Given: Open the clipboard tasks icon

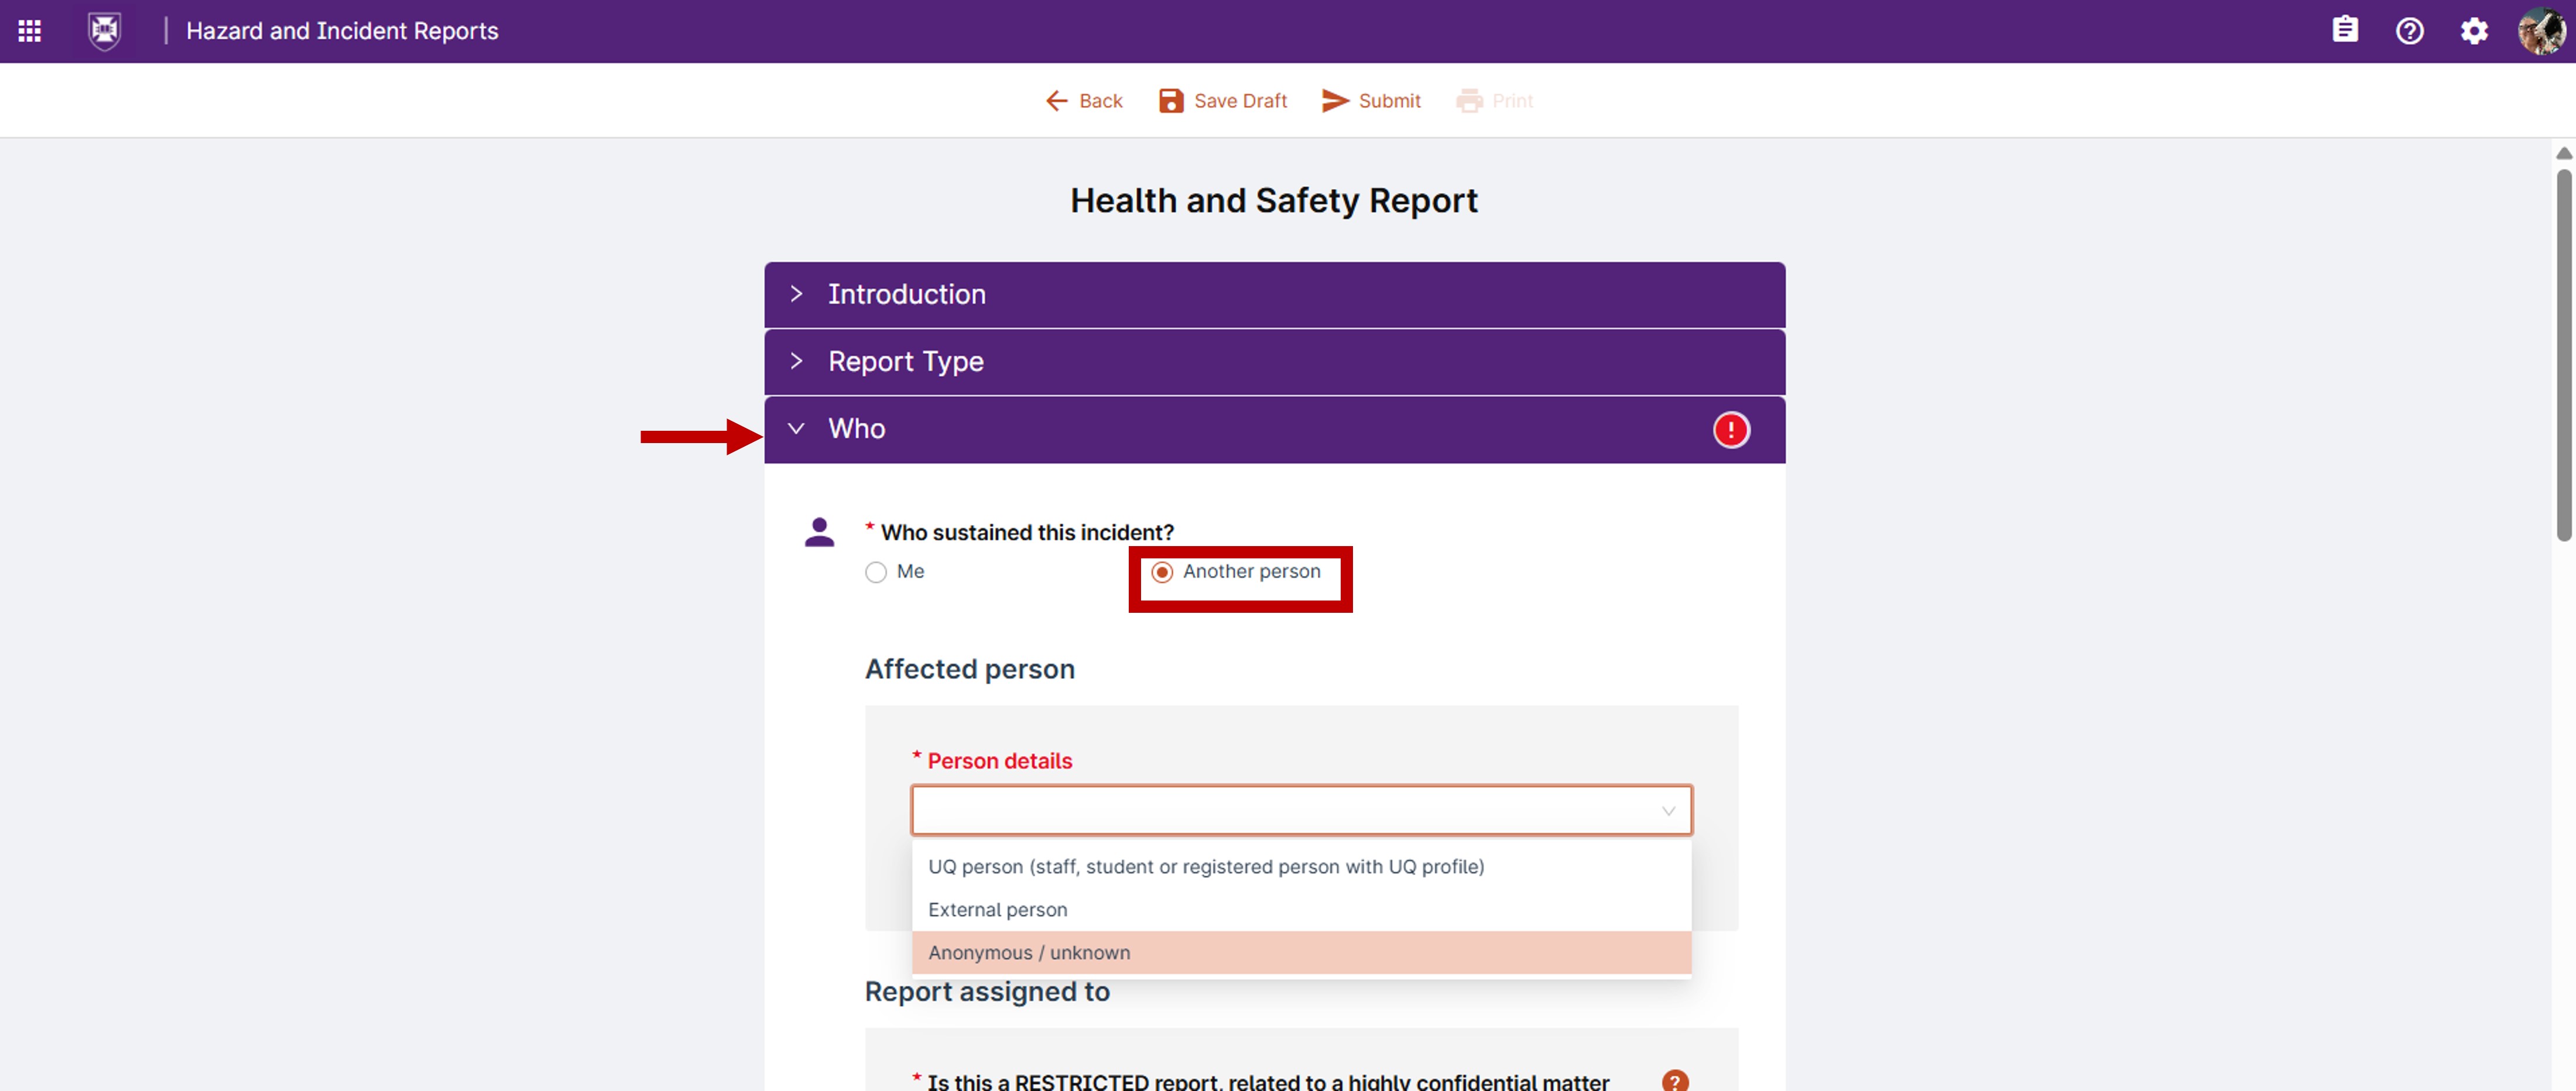Looking at the screenshot, I should click(x=2345, y=30).
